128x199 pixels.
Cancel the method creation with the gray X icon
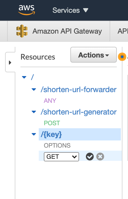(100, 157)
